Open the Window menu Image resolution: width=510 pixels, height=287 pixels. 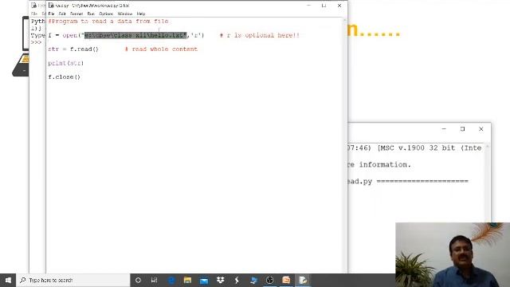pos(125,14)
